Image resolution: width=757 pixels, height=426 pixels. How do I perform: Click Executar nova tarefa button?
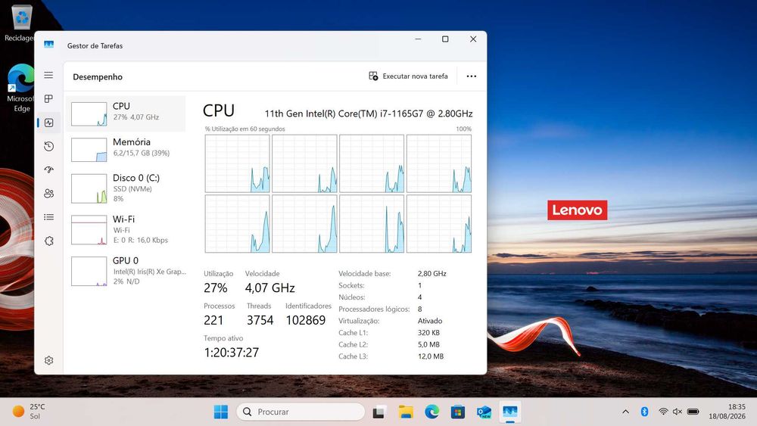(408, 76)
